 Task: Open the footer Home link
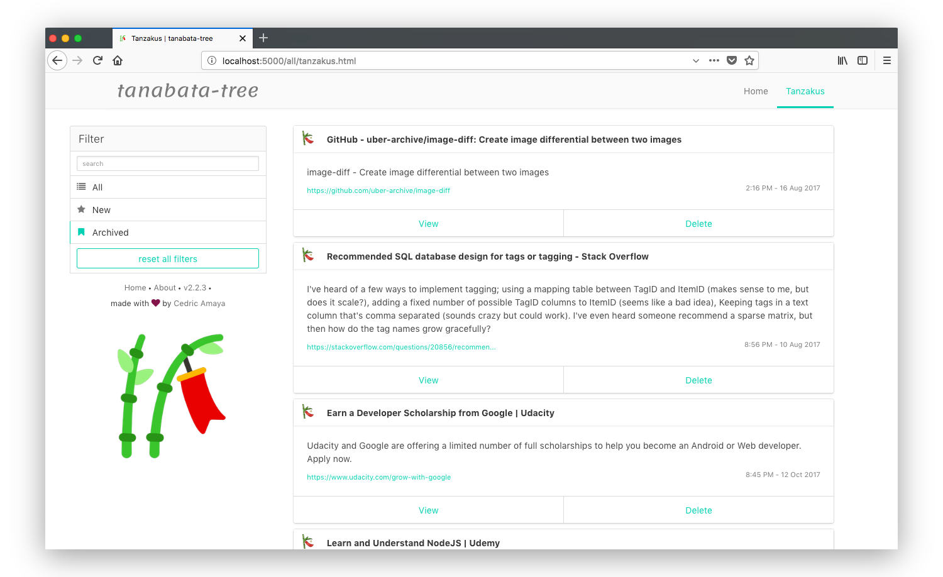pos(135,288)
